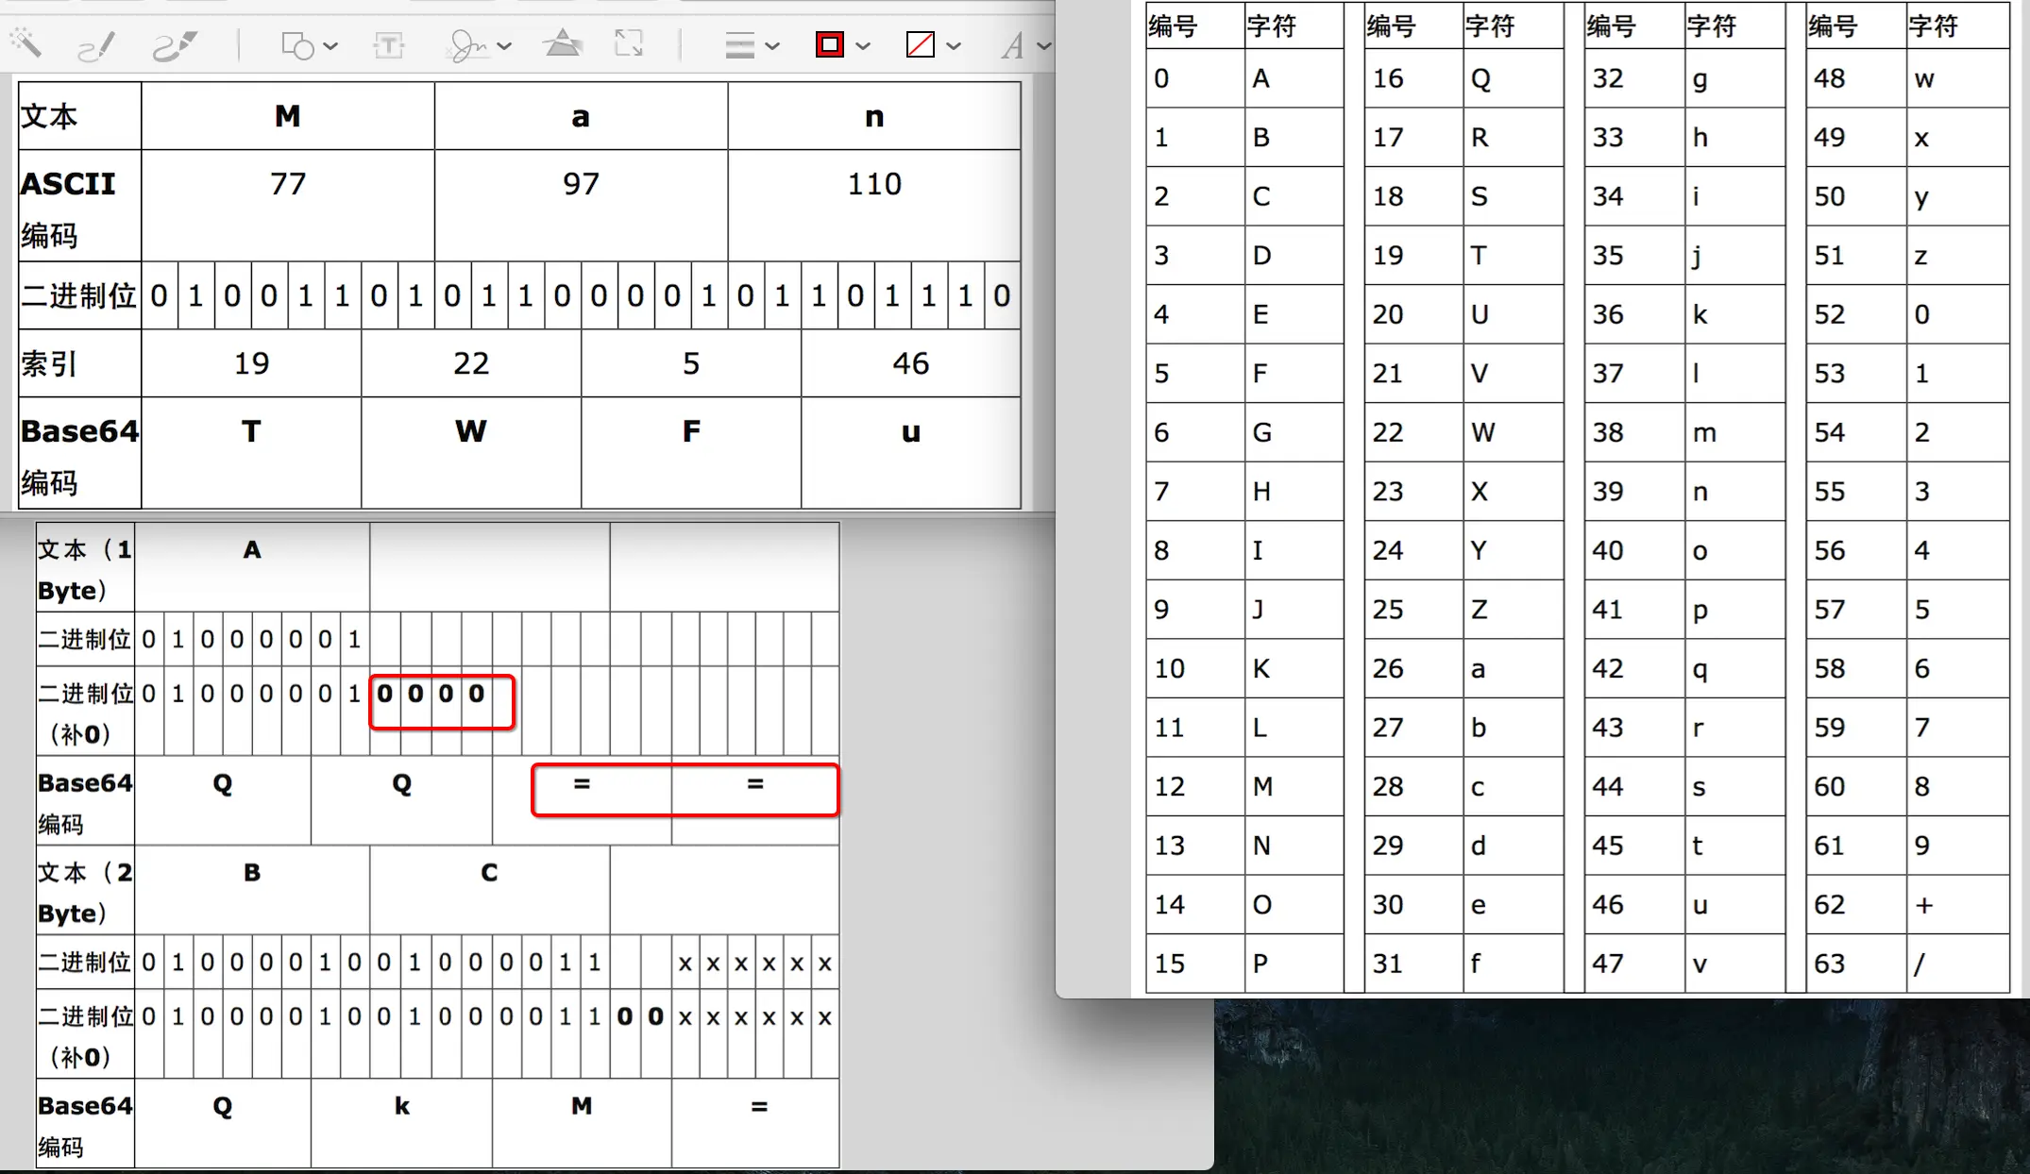This screenshot has height=1174, width=2030.
Task: Click the Sign signature tool icon
Action: (466, 44)
